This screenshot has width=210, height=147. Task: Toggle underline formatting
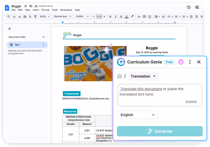[x=121, y=16]
